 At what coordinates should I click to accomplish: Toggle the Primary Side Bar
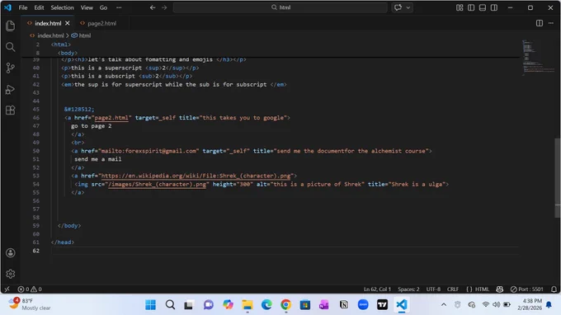pos(471,7)
